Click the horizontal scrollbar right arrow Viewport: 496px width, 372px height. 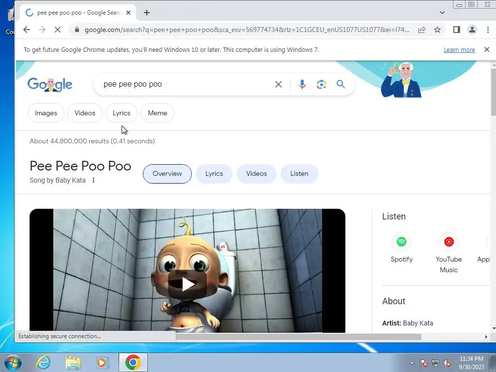(486, 337)
